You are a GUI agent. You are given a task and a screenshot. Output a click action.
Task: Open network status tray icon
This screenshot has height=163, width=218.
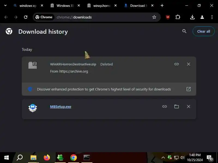tap(176, 158)
